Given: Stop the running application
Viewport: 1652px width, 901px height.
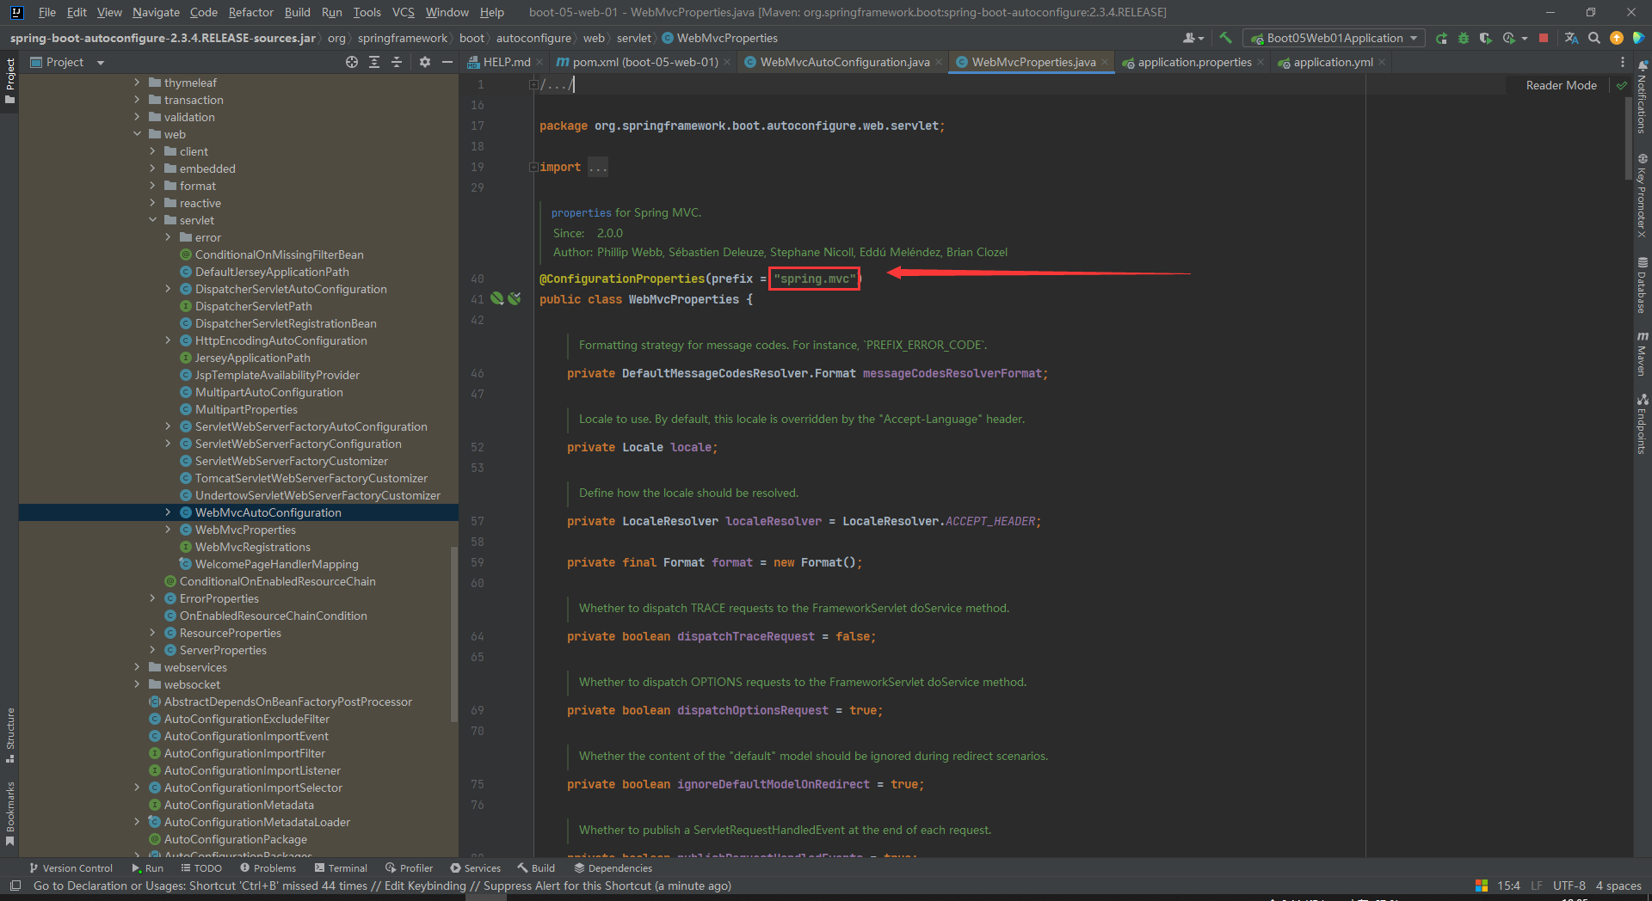Looking at the screenshot, I should [1544, 38].
